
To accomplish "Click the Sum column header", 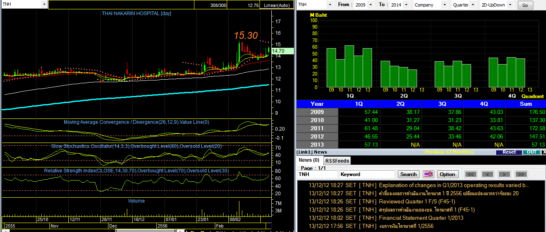I will tap(526, 104).
